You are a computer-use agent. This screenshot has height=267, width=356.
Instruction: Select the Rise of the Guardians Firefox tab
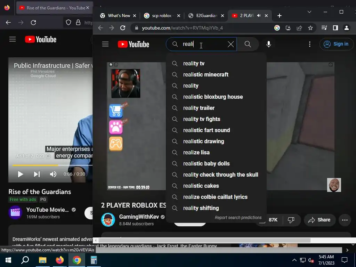tap(55, 8)
